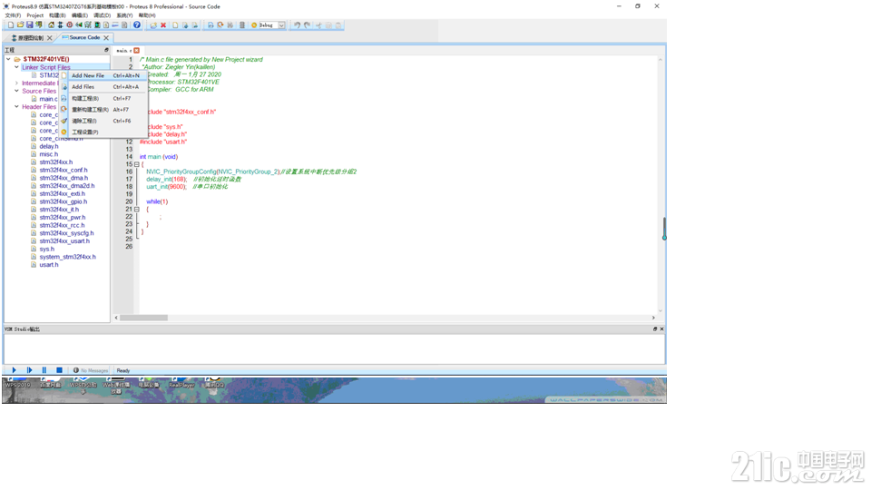
Task: Open the Debug configuration dropdown
Action: (281, 25)
